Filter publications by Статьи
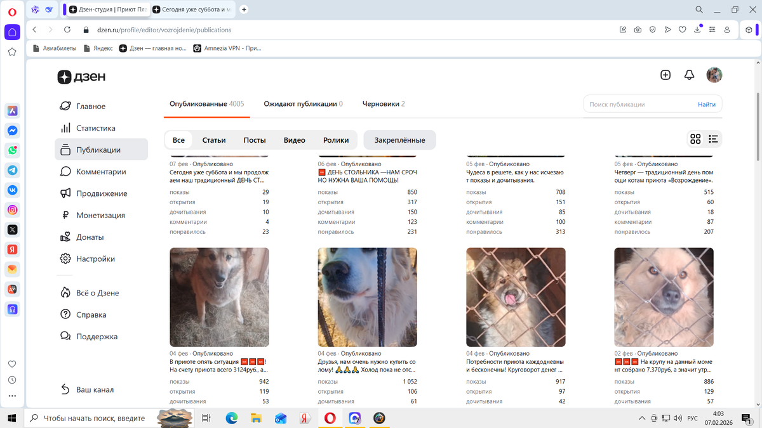The image size is (762, 428). (214, 140)
